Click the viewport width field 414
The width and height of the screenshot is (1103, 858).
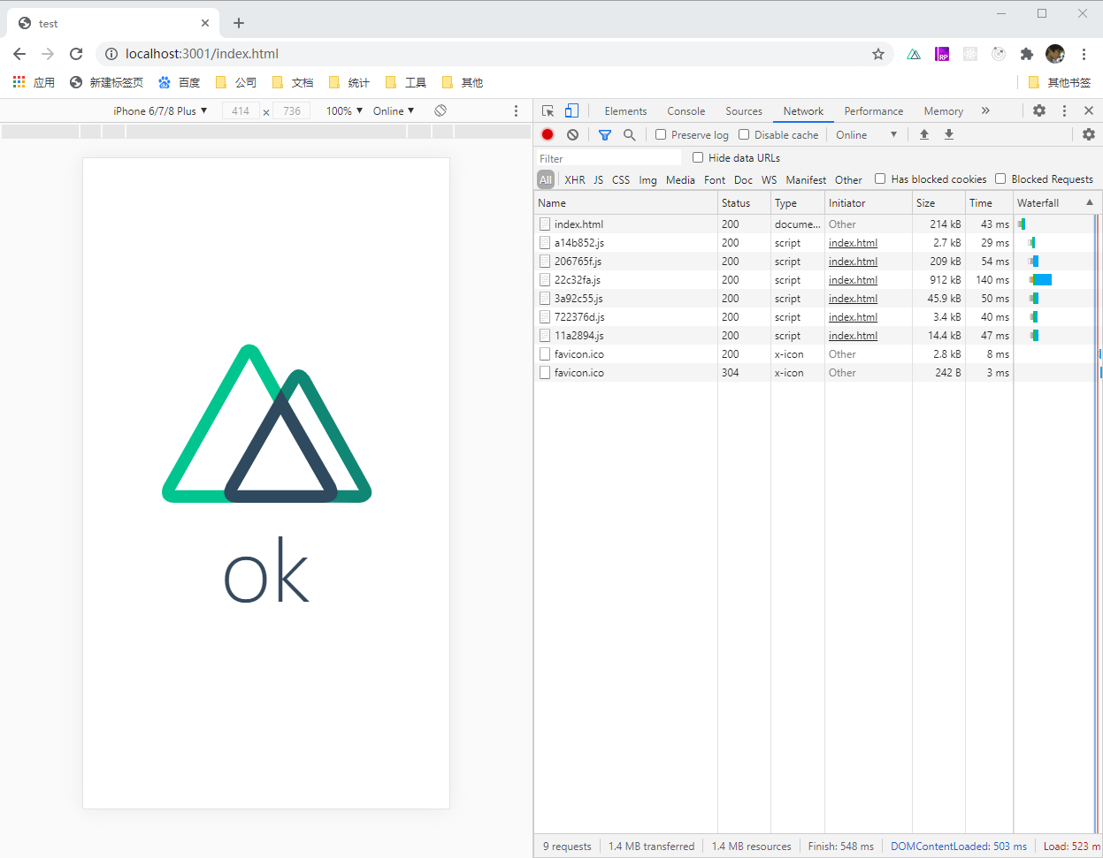[241, 110]
